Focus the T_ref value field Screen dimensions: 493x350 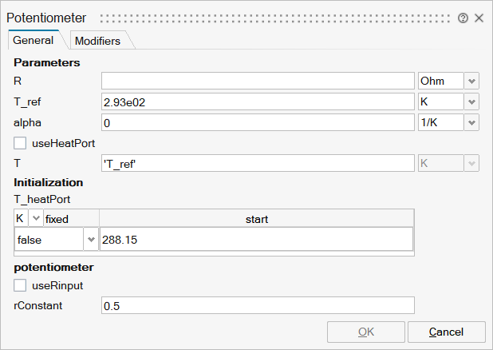coord(258,101)
